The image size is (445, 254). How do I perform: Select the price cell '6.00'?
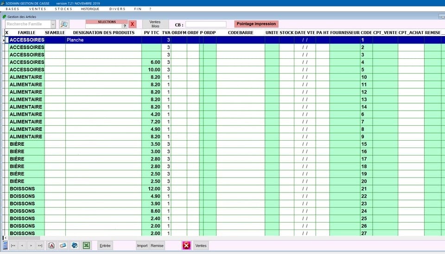[152, 62]
